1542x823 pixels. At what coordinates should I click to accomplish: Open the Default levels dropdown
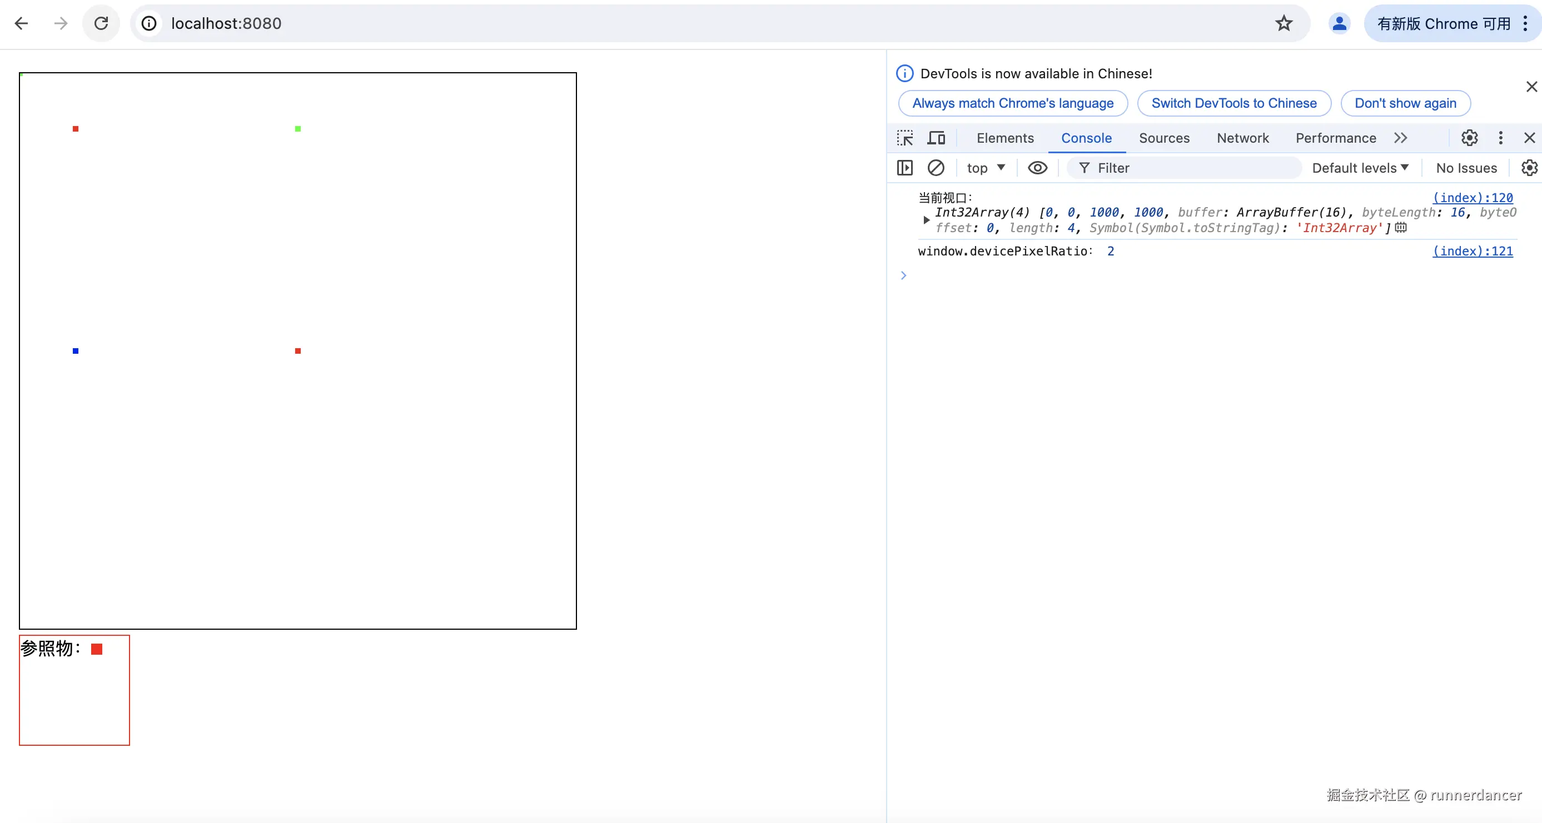(x=1360, y=168)
